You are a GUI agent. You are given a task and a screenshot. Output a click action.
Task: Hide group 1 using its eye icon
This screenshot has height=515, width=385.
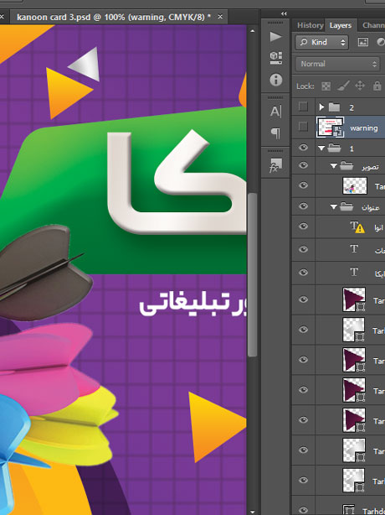303,148
